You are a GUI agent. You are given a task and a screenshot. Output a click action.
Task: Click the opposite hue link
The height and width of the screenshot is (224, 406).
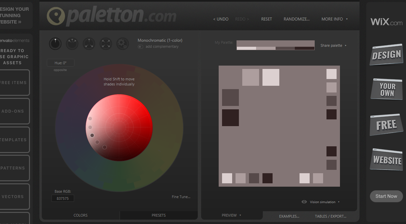(60, 70)
